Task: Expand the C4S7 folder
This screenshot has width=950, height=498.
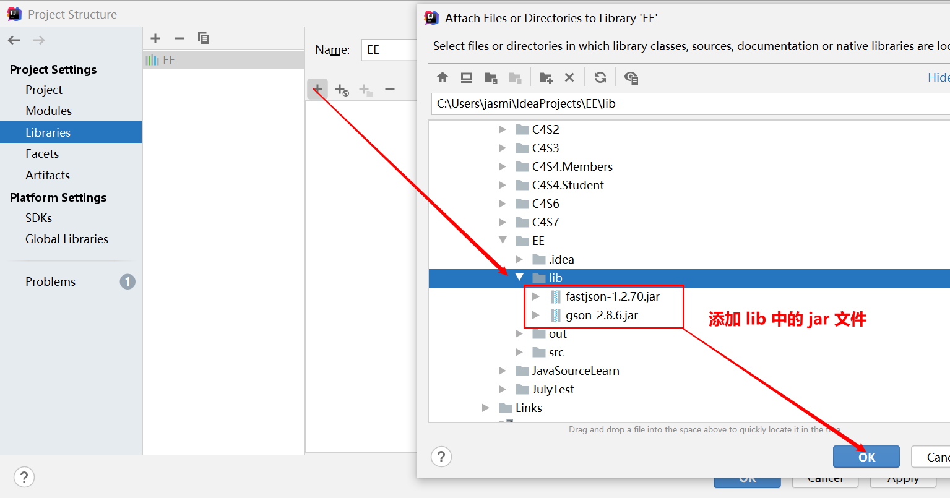Action: click(x=503, y=222)
